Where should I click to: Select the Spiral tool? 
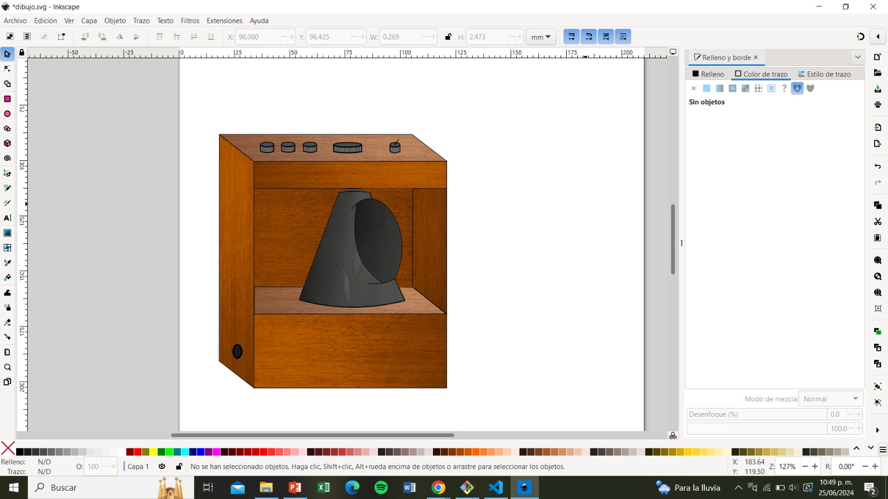click(x=7, y=159)
